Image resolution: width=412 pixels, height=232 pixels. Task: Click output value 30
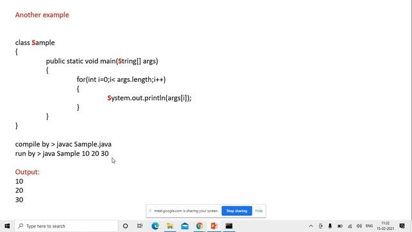19,200
